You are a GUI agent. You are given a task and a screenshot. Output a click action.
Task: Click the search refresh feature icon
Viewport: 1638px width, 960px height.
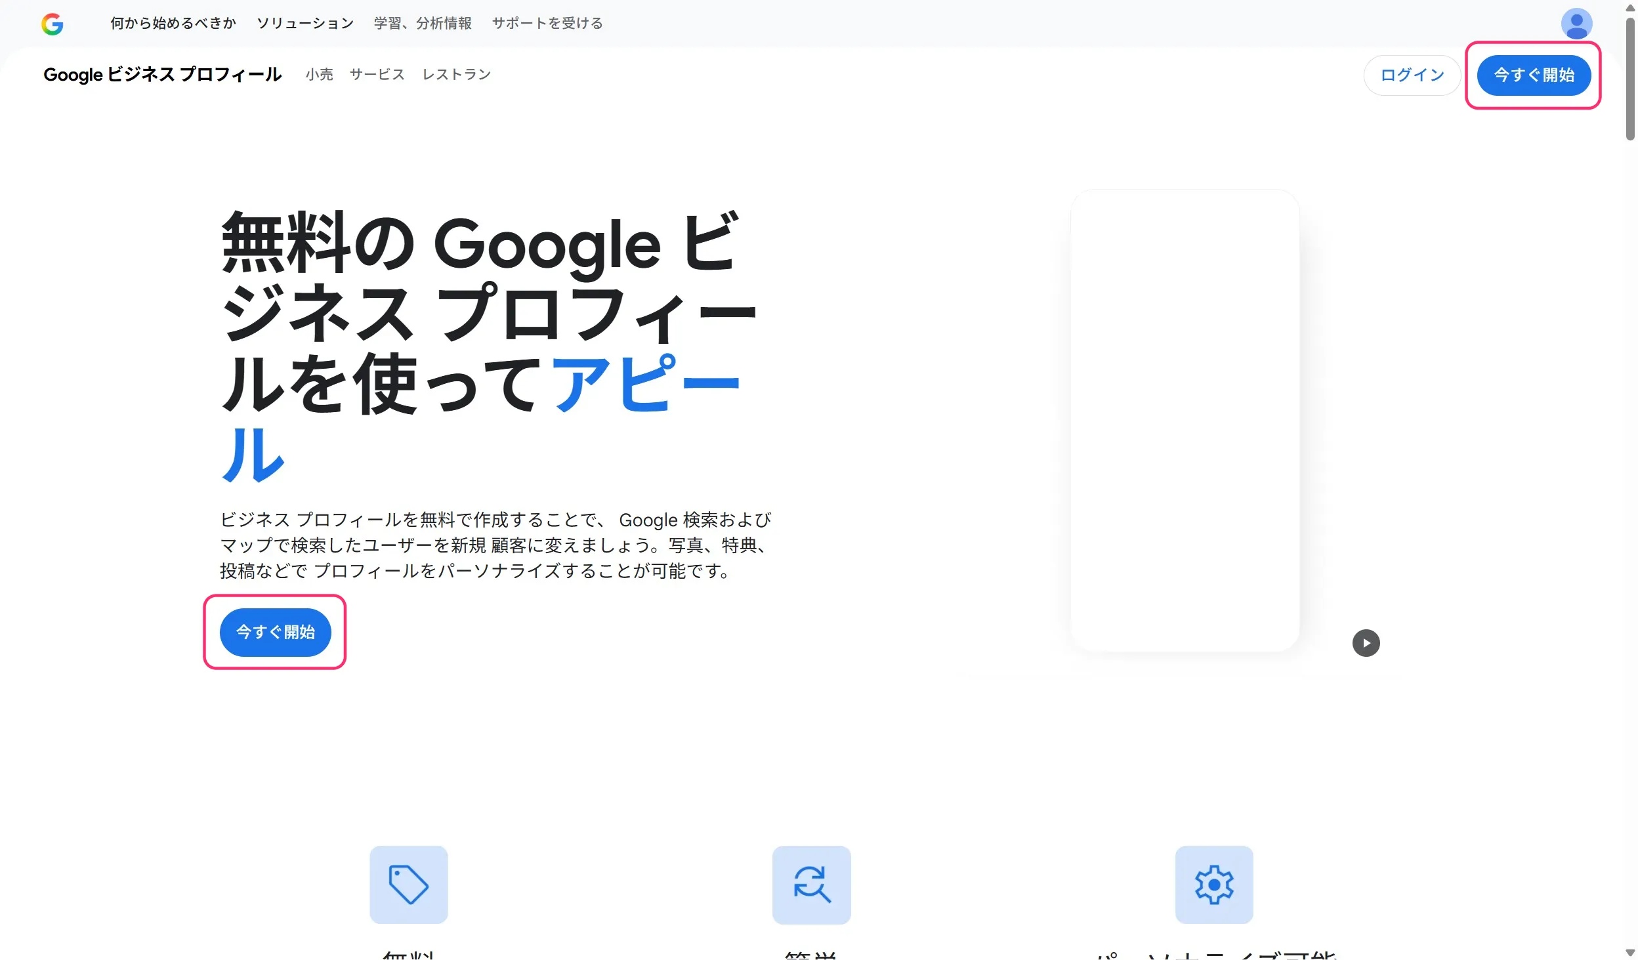(x=811, y=885)
